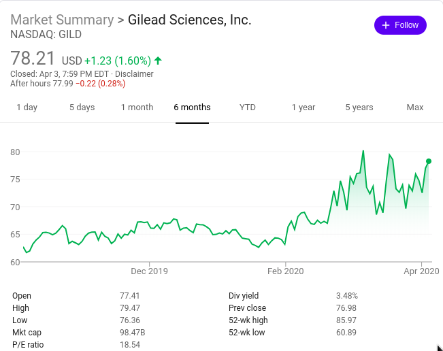Click the plus icon in Follow button
Viewport: 443px width, 351px height.
coord(386,25)
